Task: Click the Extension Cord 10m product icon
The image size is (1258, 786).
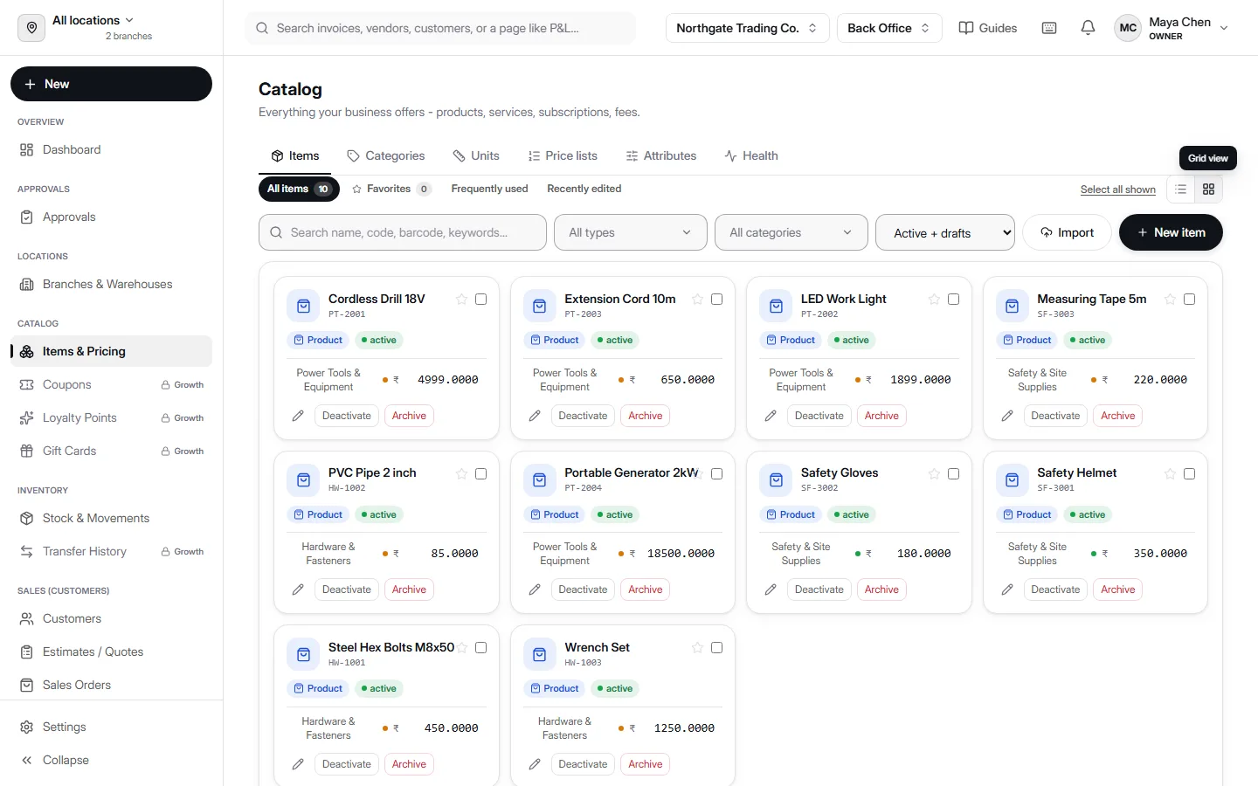Action: coord(540,306)
